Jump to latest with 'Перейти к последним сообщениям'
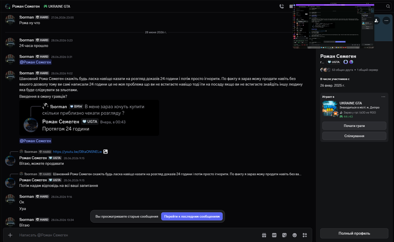The width and height of the screenshot is (394, 242). click(192, 216)
